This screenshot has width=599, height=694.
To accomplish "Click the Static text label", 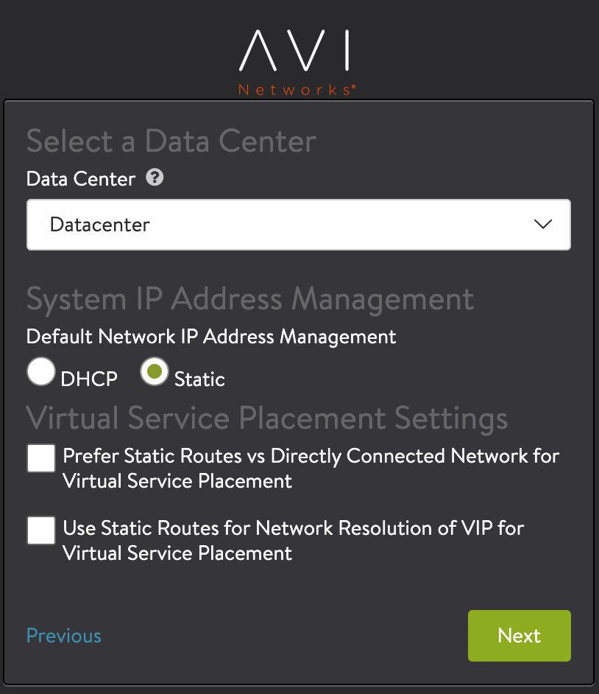I will (199, 379).
